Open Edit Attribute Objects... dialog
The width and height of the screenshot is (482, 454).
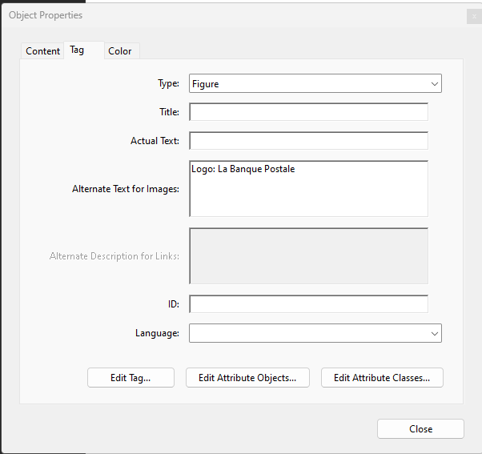[247, 378]
